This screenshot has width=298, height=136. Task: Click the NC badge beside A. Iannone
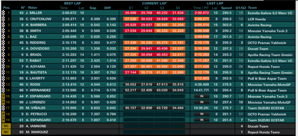coord(6,126)
